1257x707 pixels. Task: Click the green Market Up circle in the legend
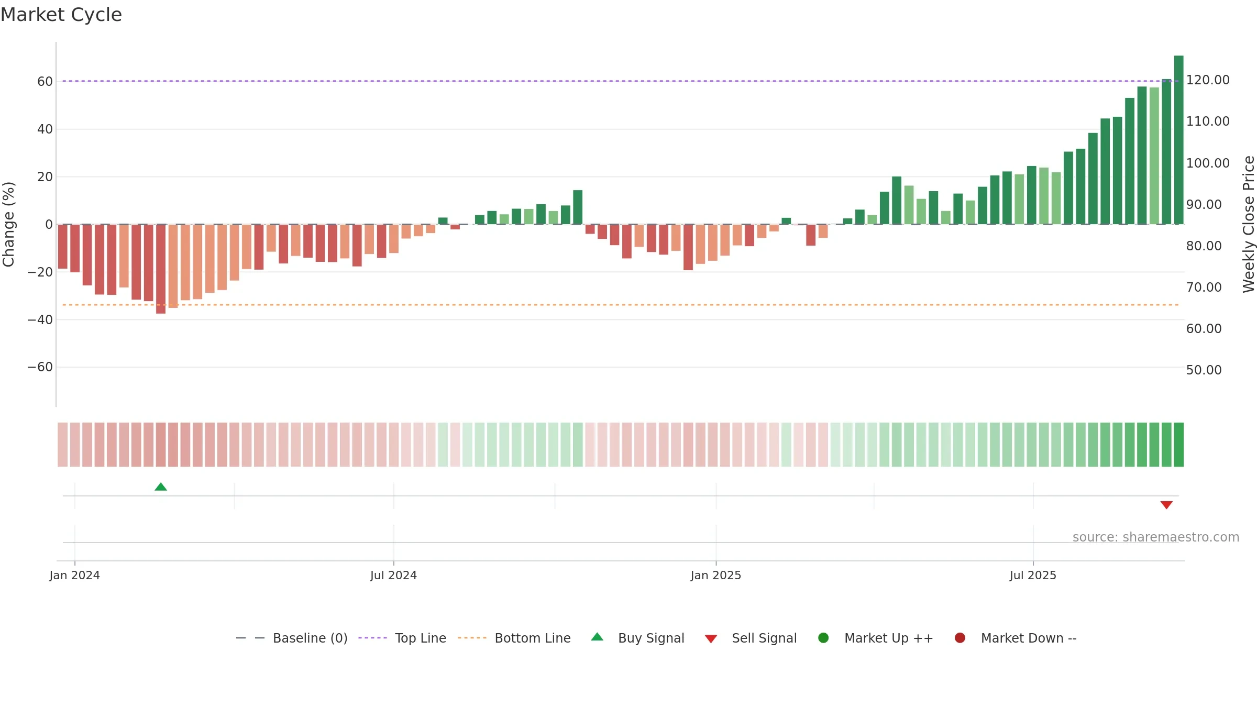coord(823,638)
